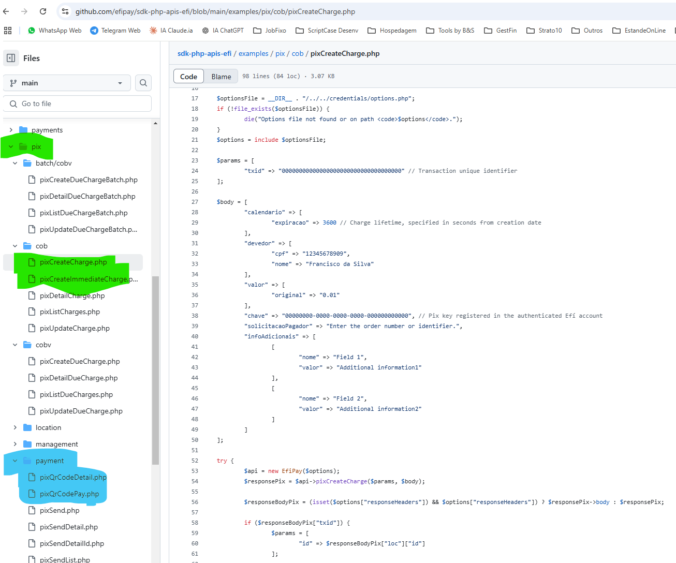Image resolution: width=676 pixels, height=563 pixels.
Task: Collapse the pix folder chevron
Action: tap(11, 146)
